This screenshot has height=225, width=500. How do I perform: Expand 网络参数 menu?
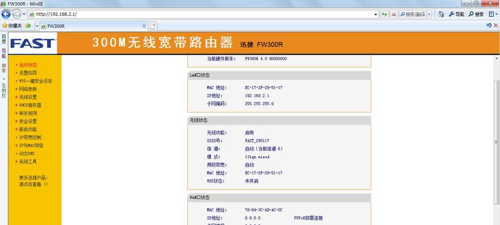click(28, 89)
